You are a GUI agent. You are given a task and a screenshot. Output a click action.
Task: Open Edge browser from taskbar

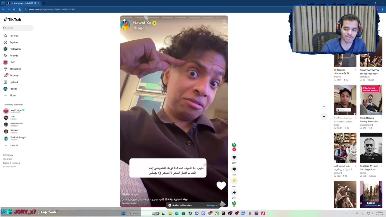[x=177, y=213]
